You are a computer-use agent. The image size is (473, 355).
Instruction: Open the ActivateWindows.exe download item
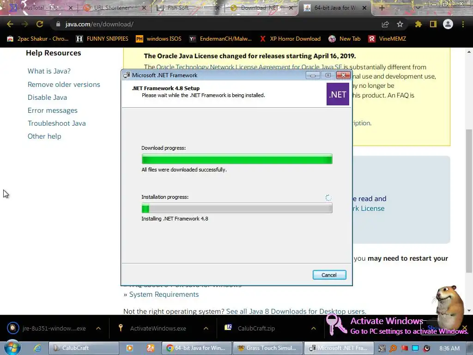point(154,329)
